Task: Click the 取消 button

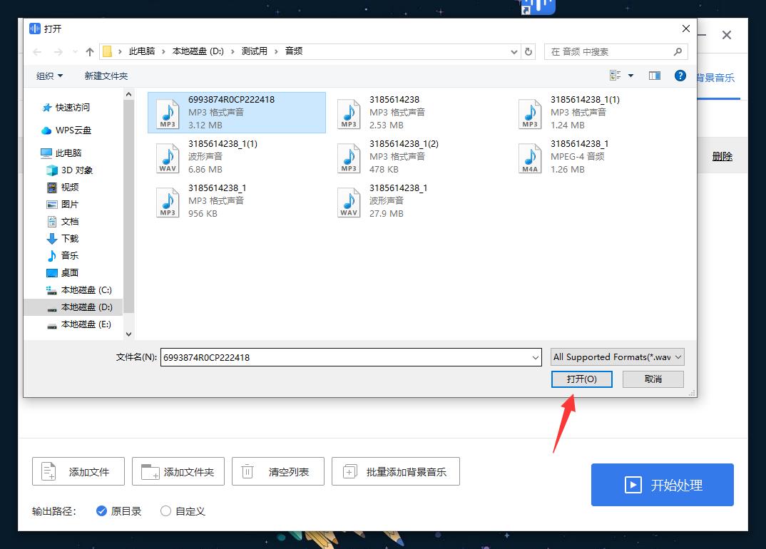Action: click(x=653, y=379)
